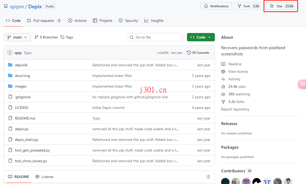Click the Notifications bell button
306x184 pixels.
(x=216, y=6)
